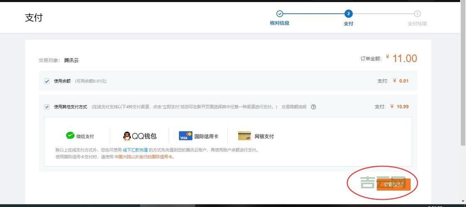
Task: Go back to the 核对信息 step label
Action: 280,23
